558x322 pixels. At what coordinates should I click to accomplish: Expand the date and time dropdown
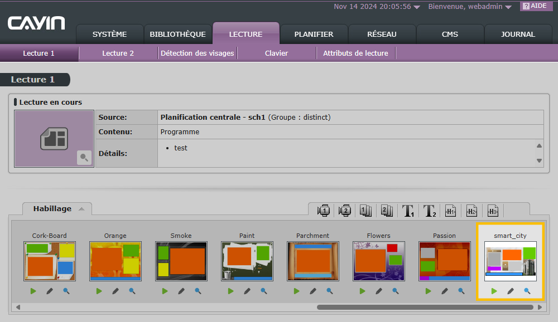417,7
